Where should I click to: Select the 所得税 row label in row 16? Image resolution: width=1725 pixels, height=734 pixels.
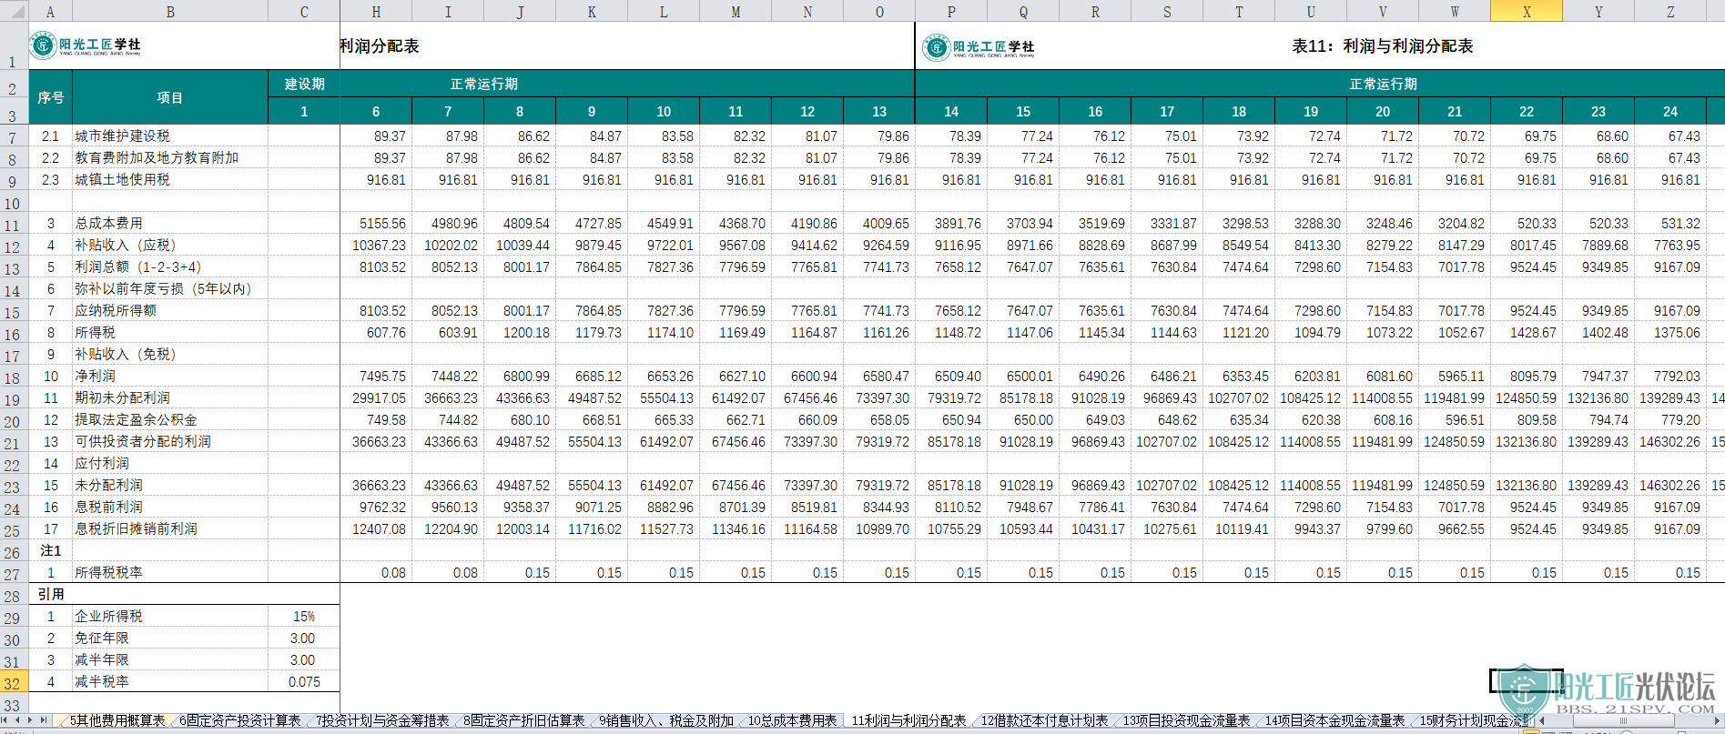click(170, 333)
